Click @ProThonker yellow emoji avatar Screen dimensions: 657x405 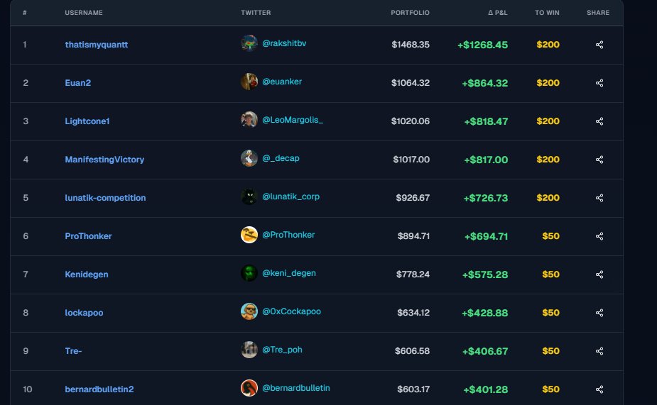[x=249, y=235]
